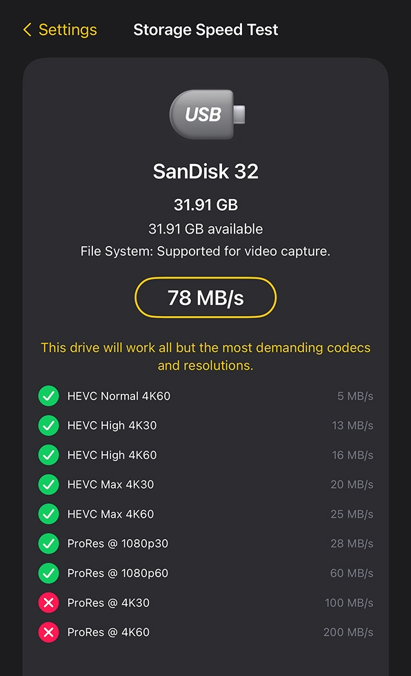
Task: Click green checkmark beside ProRes @ 1080p60
Action: [x=48, y=573]
